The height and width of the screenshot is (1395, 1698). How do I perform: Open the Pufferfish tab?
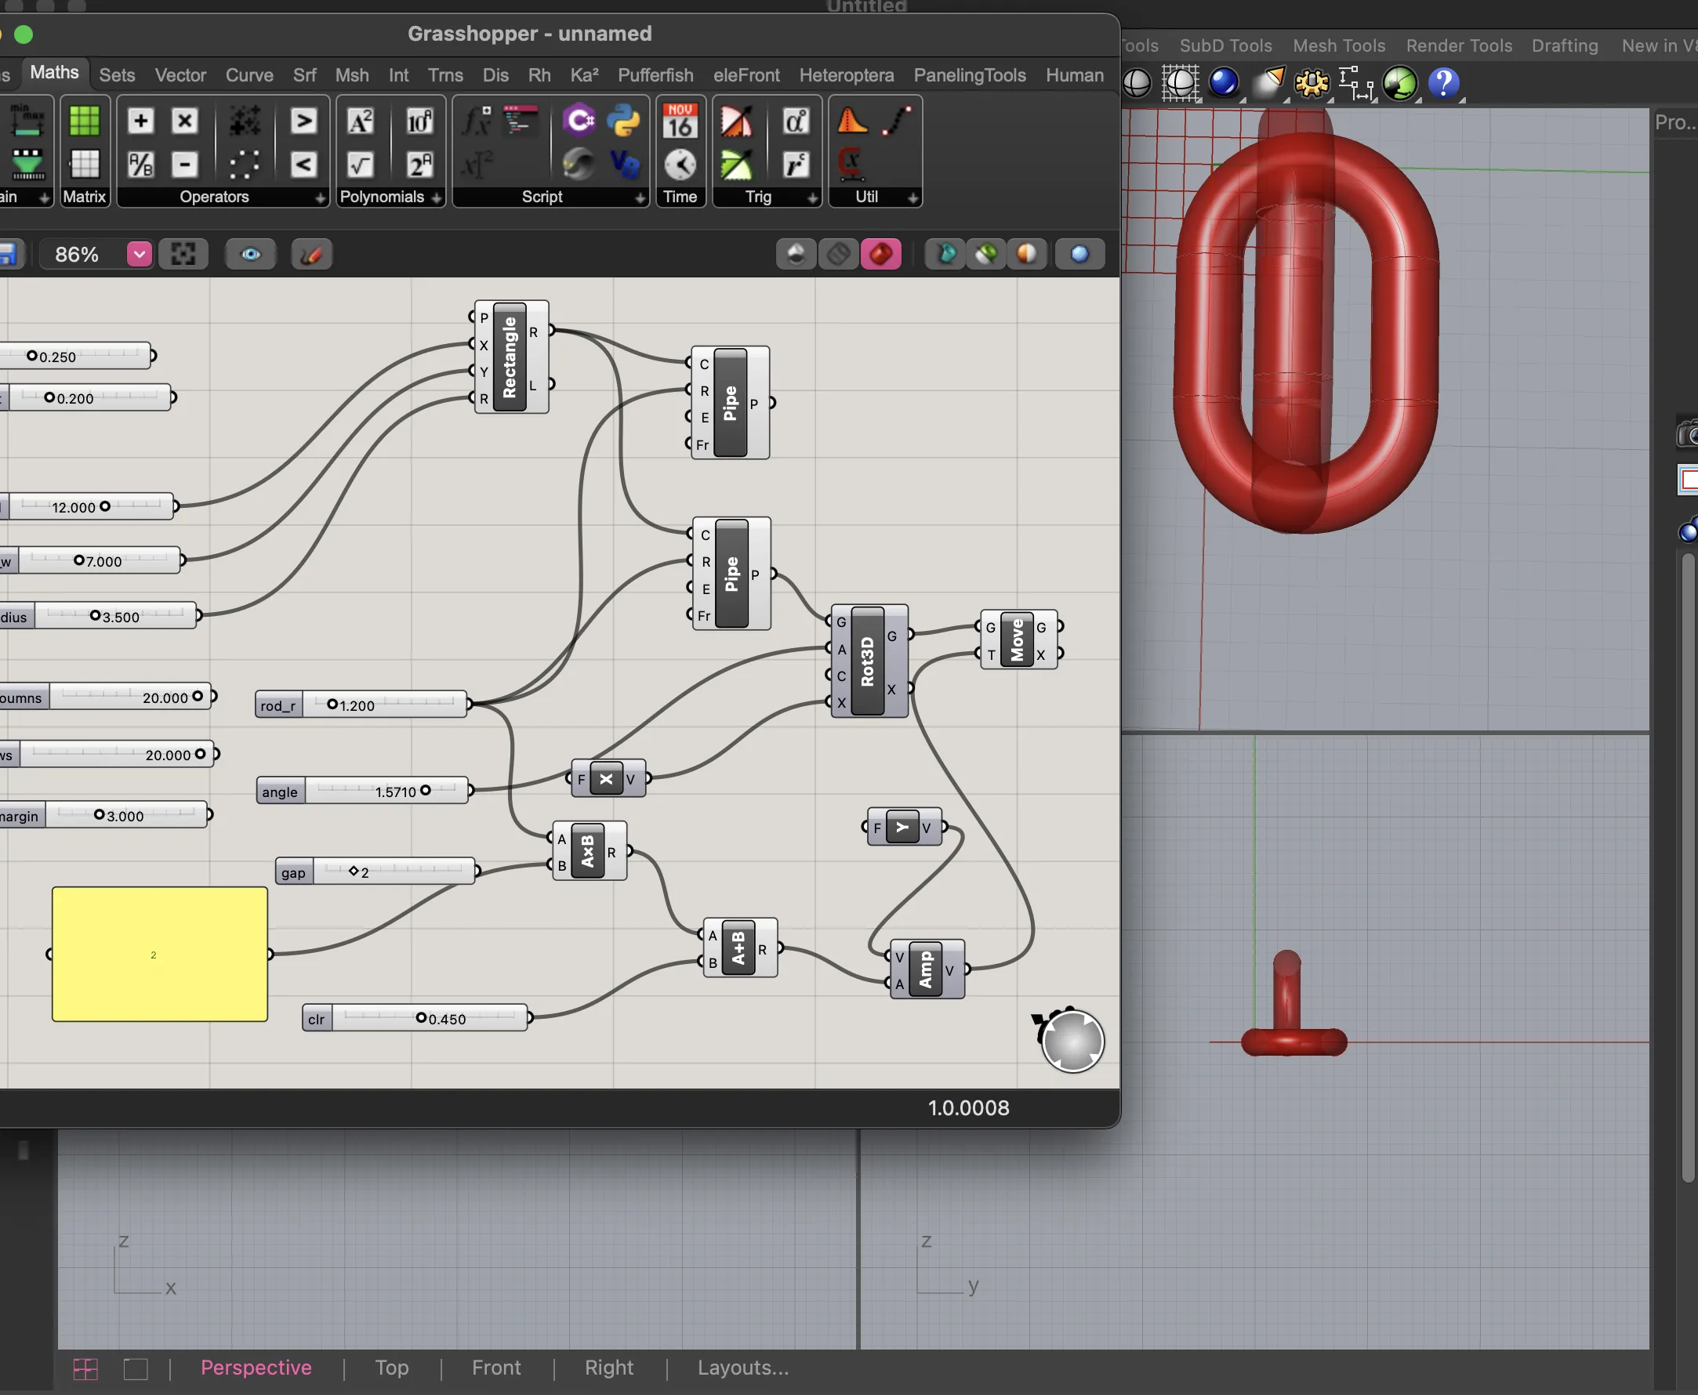(655, 75)
